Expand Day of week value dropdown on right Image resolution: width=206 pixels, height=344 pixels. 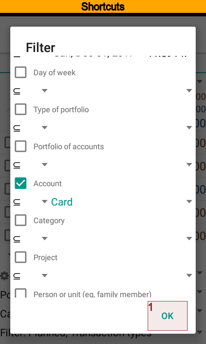(x=189, y=91)
